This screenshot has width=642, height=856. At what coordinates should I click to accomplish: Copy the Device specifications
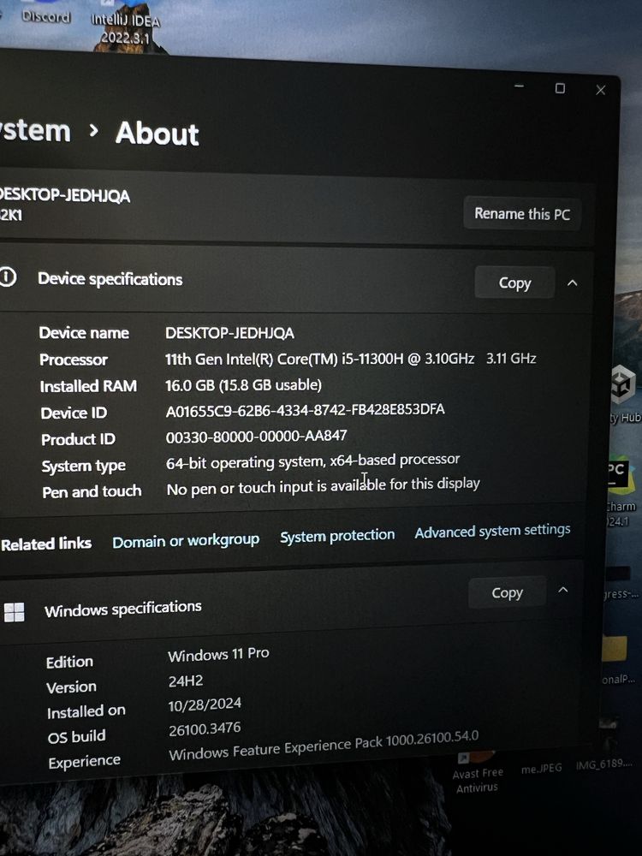[x=514, y=282]
